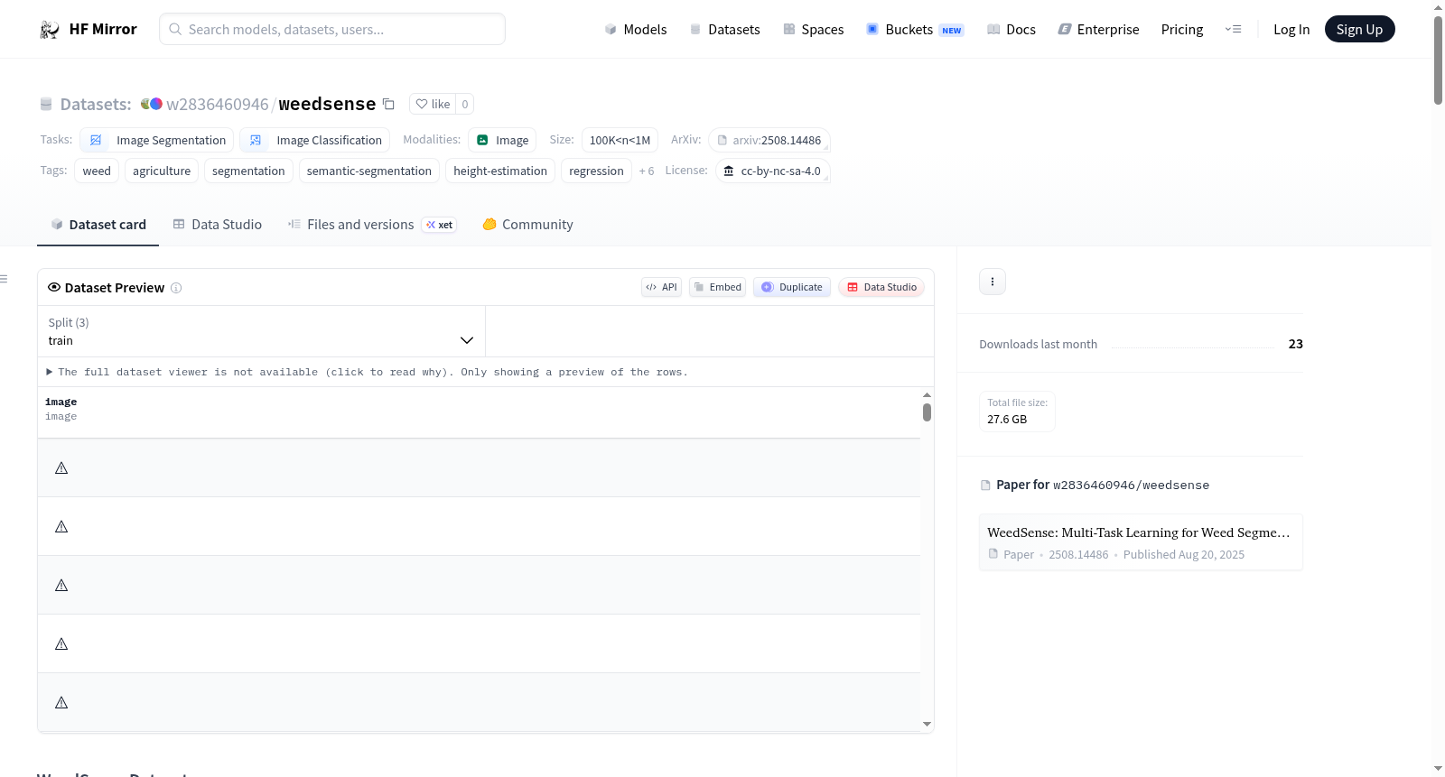Click the like count 0
This screenshot has height=777, width=1445.
coord(465,104)
